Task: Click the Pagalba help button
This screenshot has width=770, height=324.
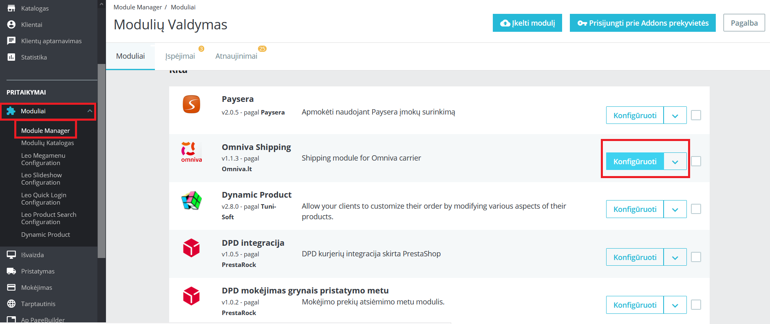Action: click(744, 23)
